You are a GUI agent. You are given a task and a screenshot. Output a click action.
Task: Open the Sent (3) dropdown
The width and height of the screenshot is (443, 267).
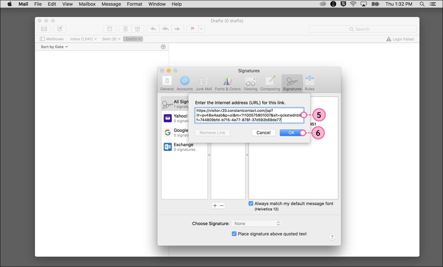pyautogui.click(x=111, y=39)
